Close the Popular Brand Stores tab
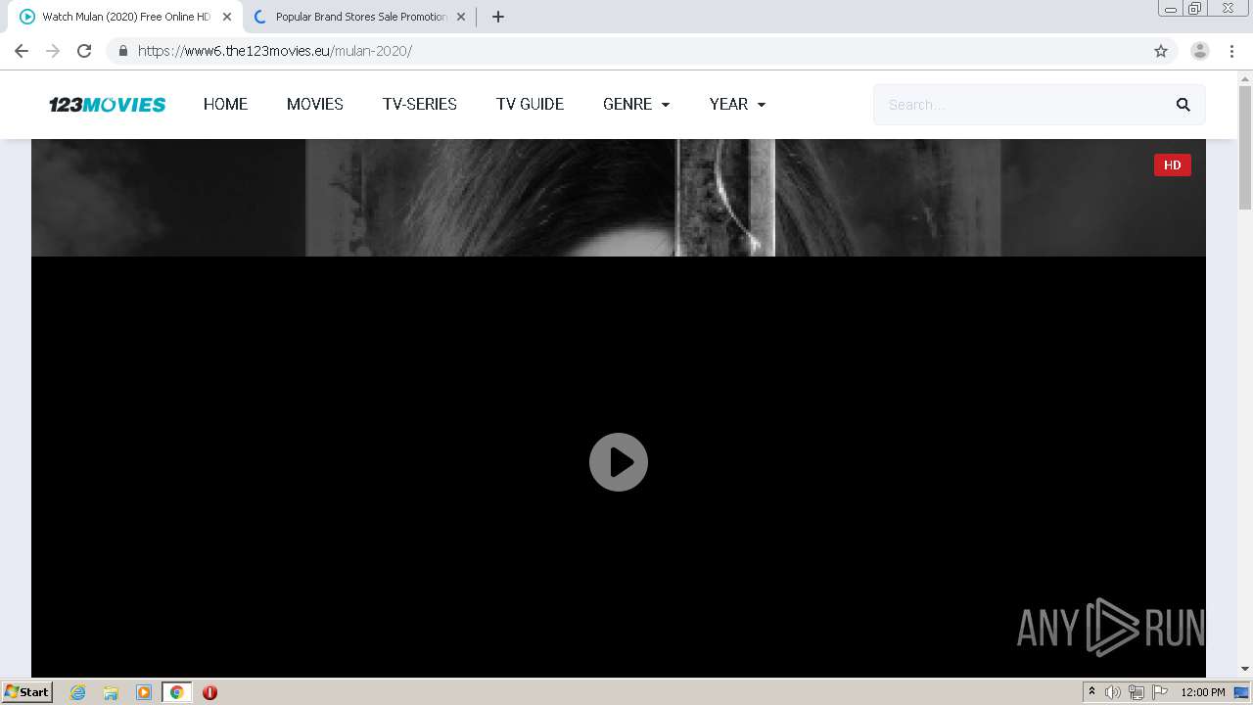 point(461,17)
